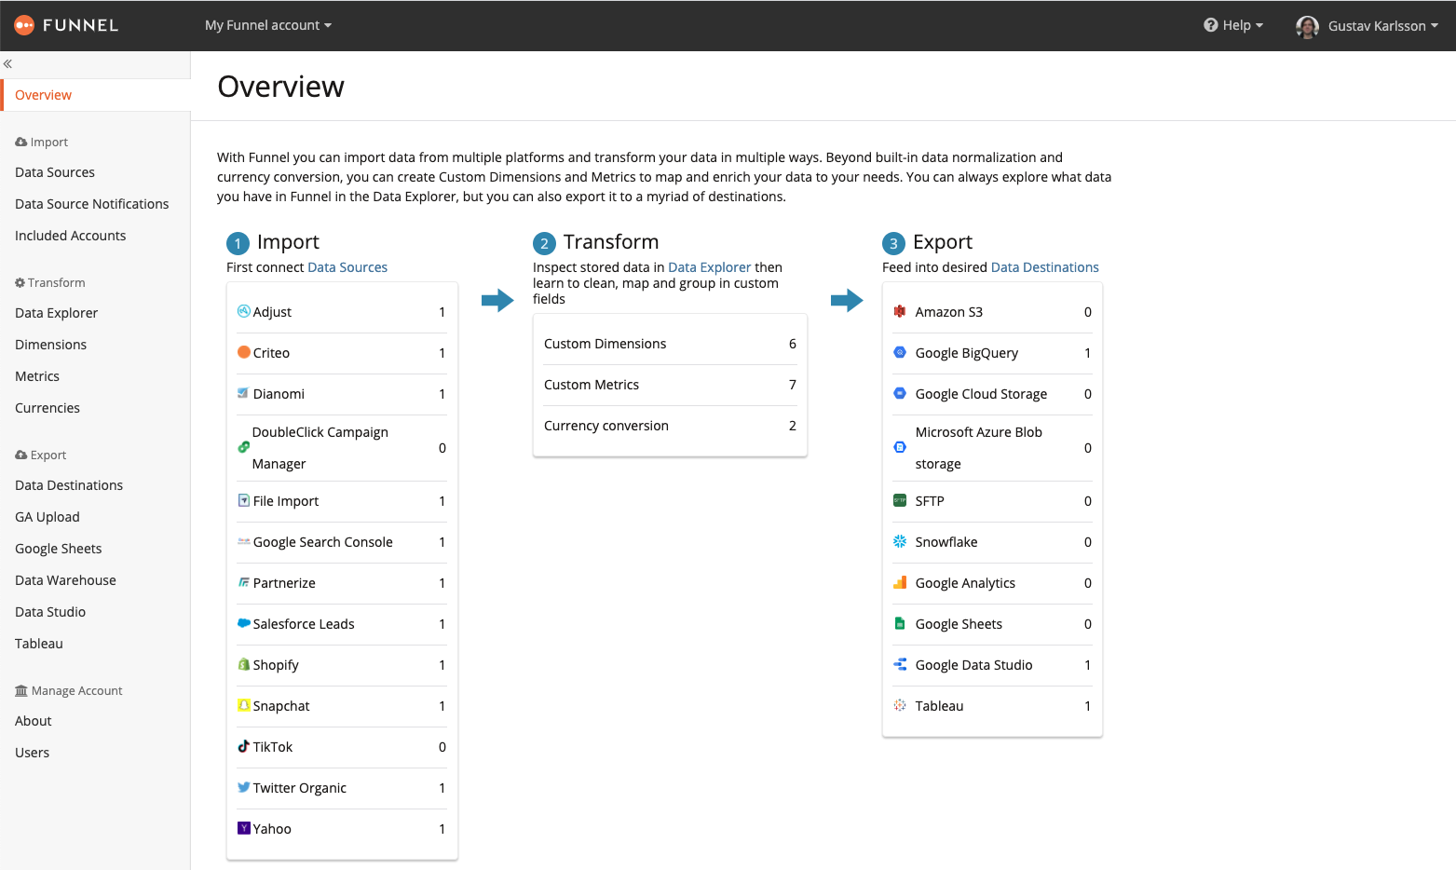Open Data Source Notifications
The image size is (1456, 870).
pyautogui.click(x=92, y=204)
